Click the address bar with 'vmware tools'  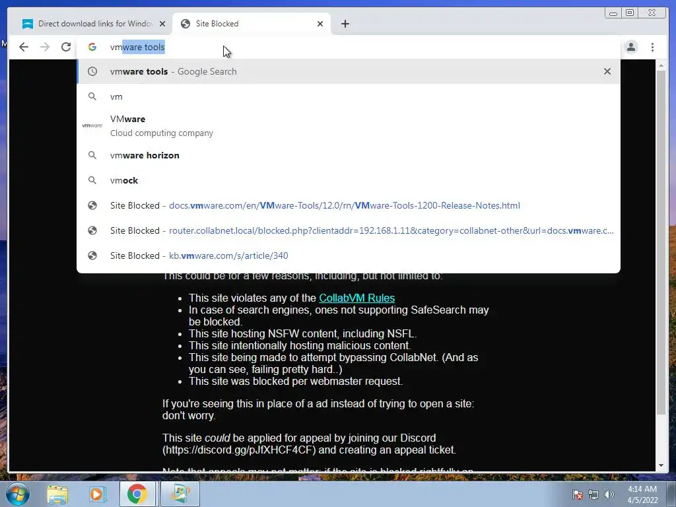pyautogui.click(x=349, y=47)
